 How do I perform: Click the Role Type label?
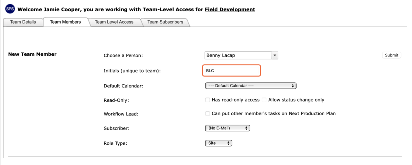click(x=116, y=144)
